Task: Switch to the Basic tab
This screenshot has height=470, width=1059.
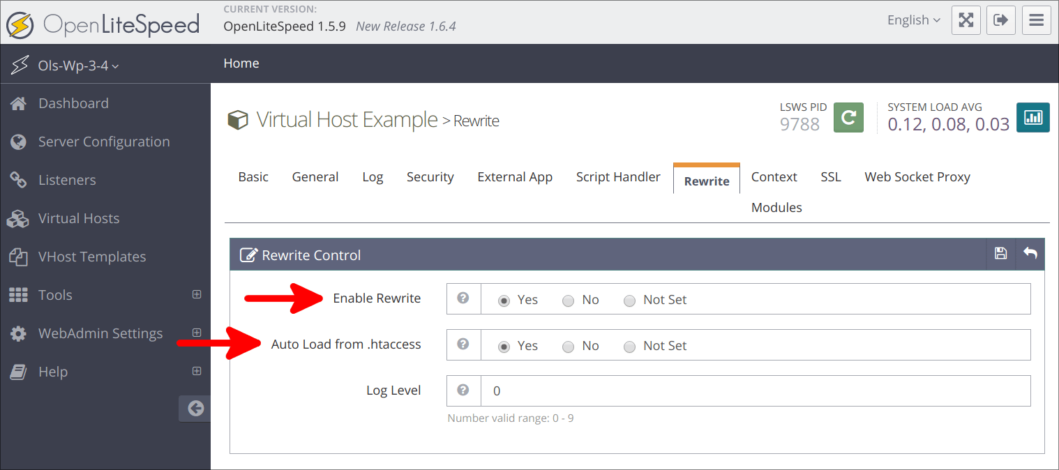Action: pyautogui.click(x=253, y=177)
